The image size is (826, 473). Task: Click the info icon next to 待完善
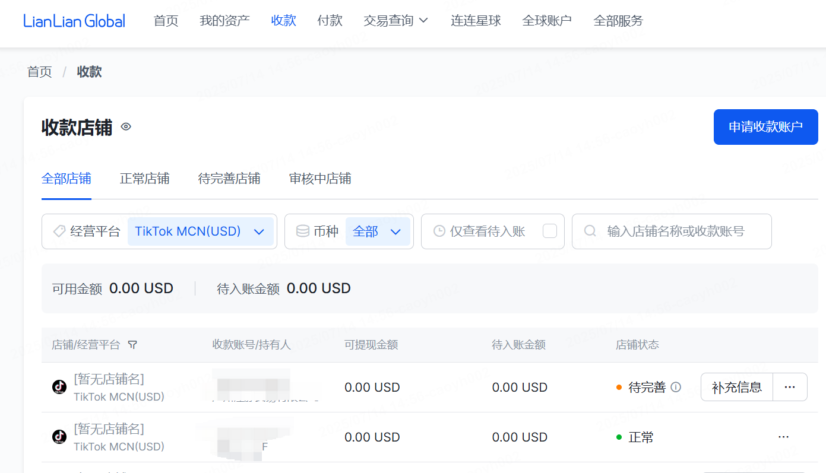coord(675,387)
